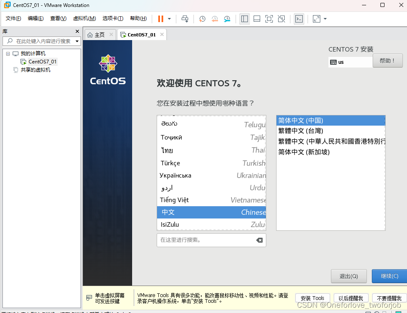Select Thai in the language list

pos(211,150)
